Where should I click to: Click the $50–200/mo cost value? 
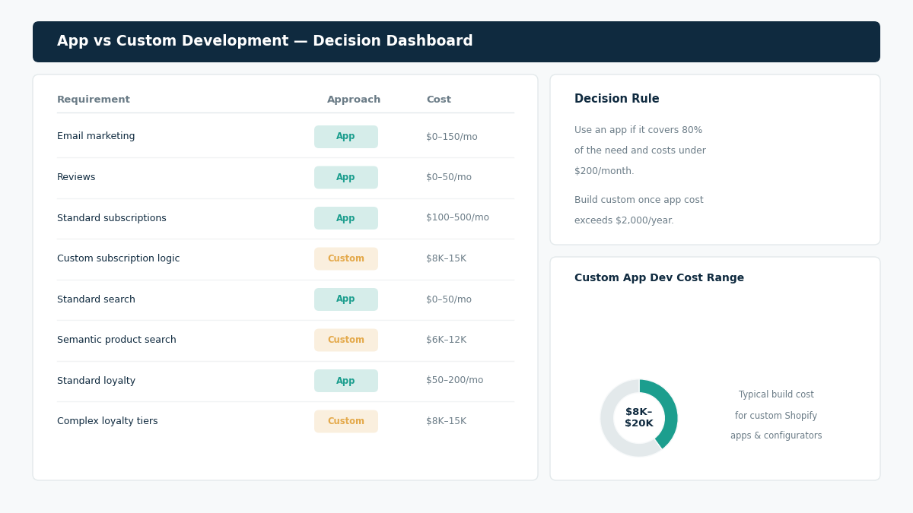tap(454, 380)
